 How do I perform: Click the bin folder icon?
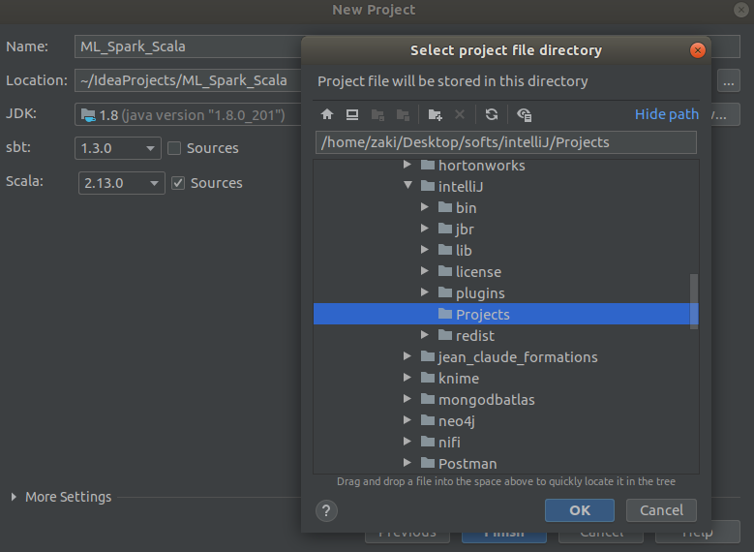(445, 207)
